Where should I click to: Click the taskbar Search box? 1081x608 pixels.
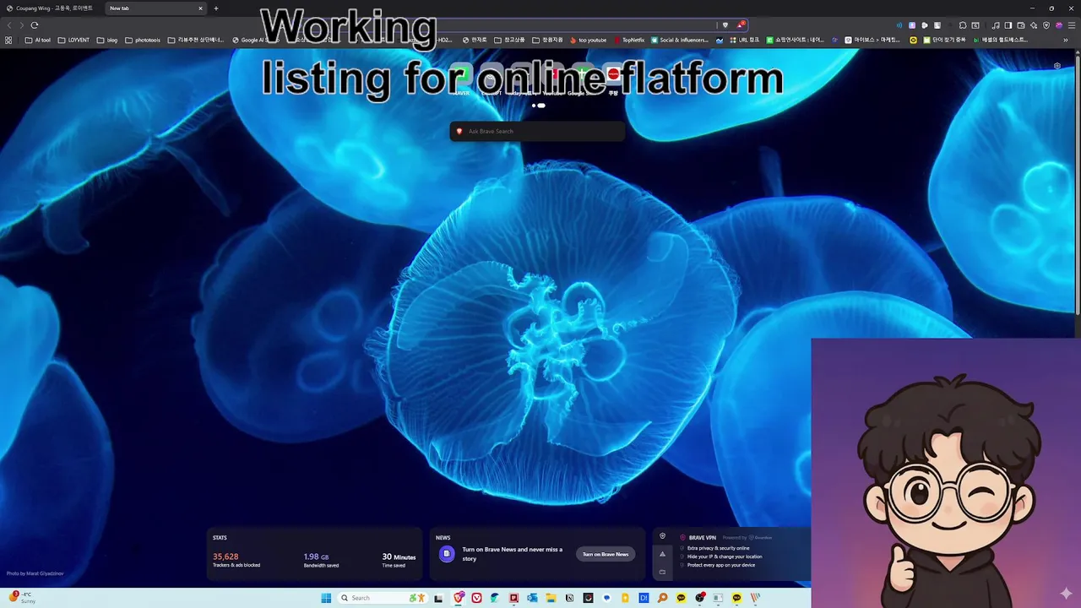383,598
